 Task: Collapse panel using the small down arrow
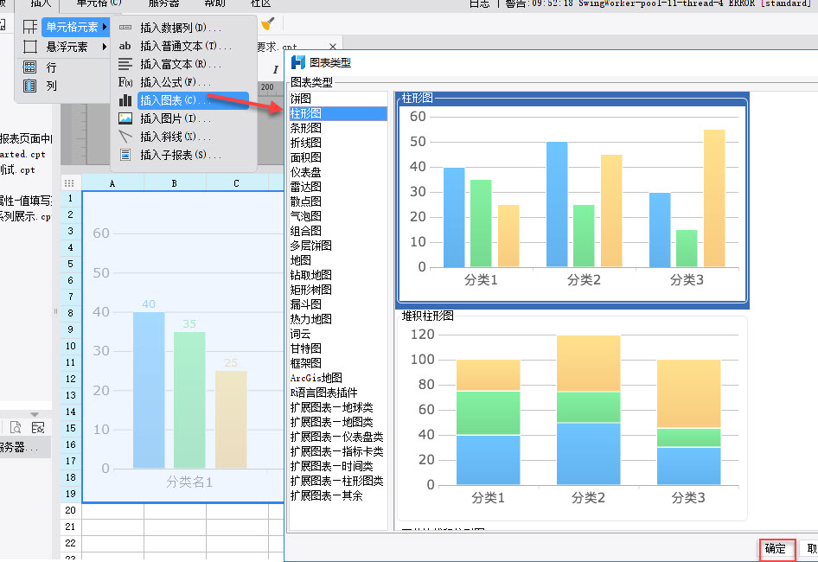click(35, 414)
